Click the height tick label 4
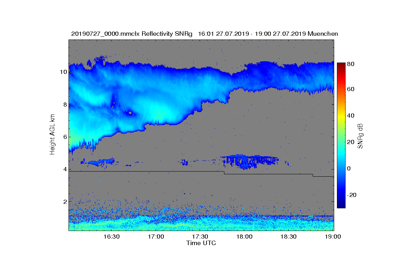This screenshot has height=275, width=413. [x=65, y=169]
